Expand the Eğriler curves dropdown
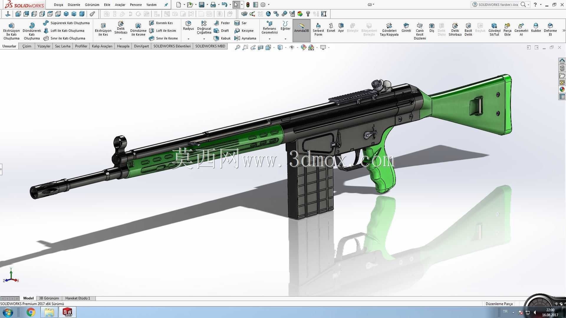This screenshot has width=566, height=318. coord(285,39)
